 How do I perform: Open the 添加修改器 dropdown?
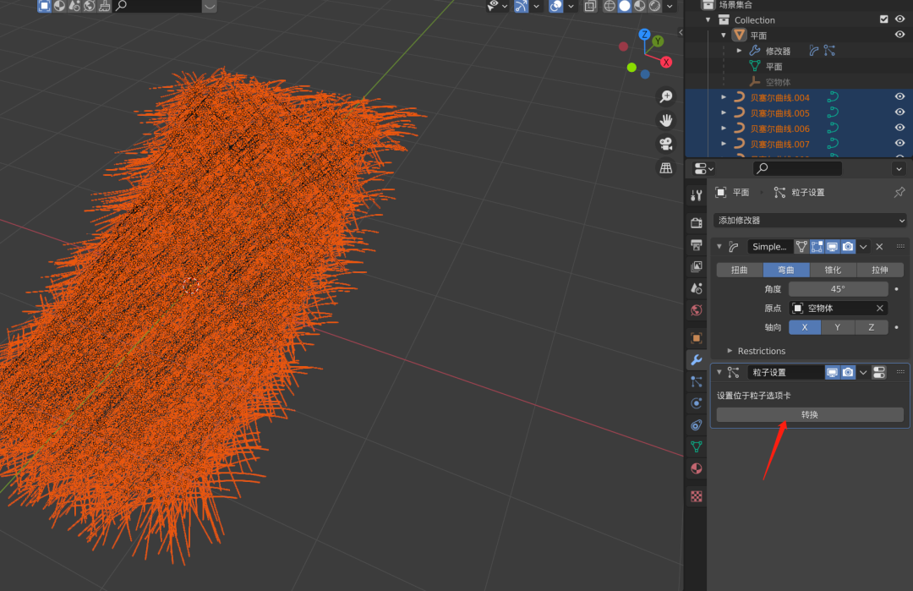pyautogui.click(x=810, y=221)
